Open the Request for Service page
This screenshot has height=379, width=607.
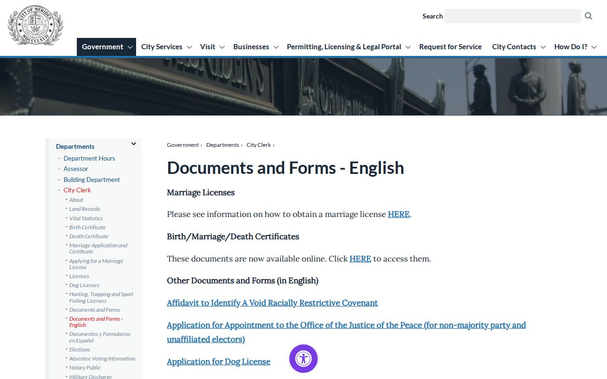tap(451, 47)
